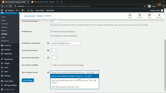Open WooCommerce Customers submenu item
Screen dimensions: 166x93
[x=5, y=24]
